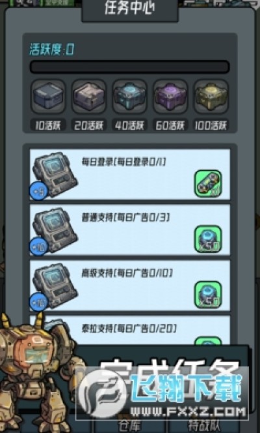260x433 pixels.
Task: Tap the 高级支持 x50 reward icon
Action: [x=208, y=295]
